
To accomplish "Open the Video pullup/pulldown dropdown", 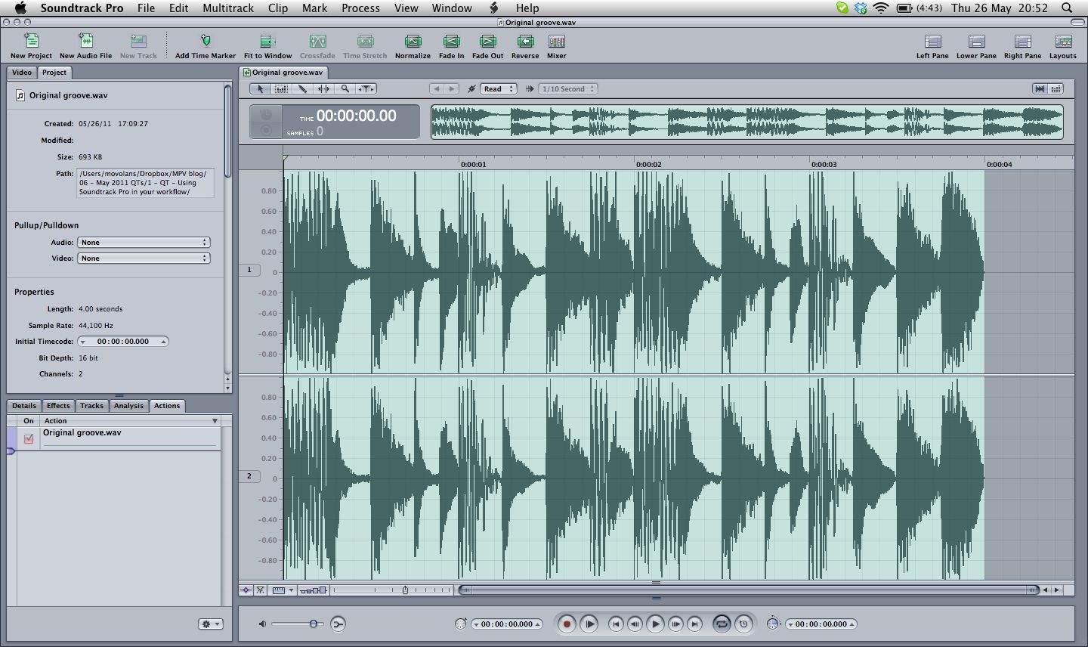I will point(144,258).
